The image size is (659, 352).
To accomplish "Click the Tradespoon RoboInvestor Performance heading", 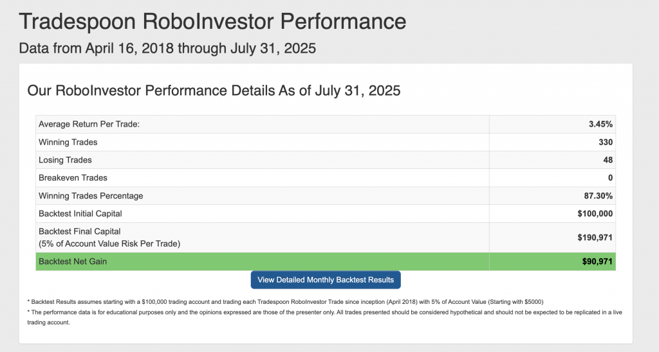I will click(x=212, y=21).
